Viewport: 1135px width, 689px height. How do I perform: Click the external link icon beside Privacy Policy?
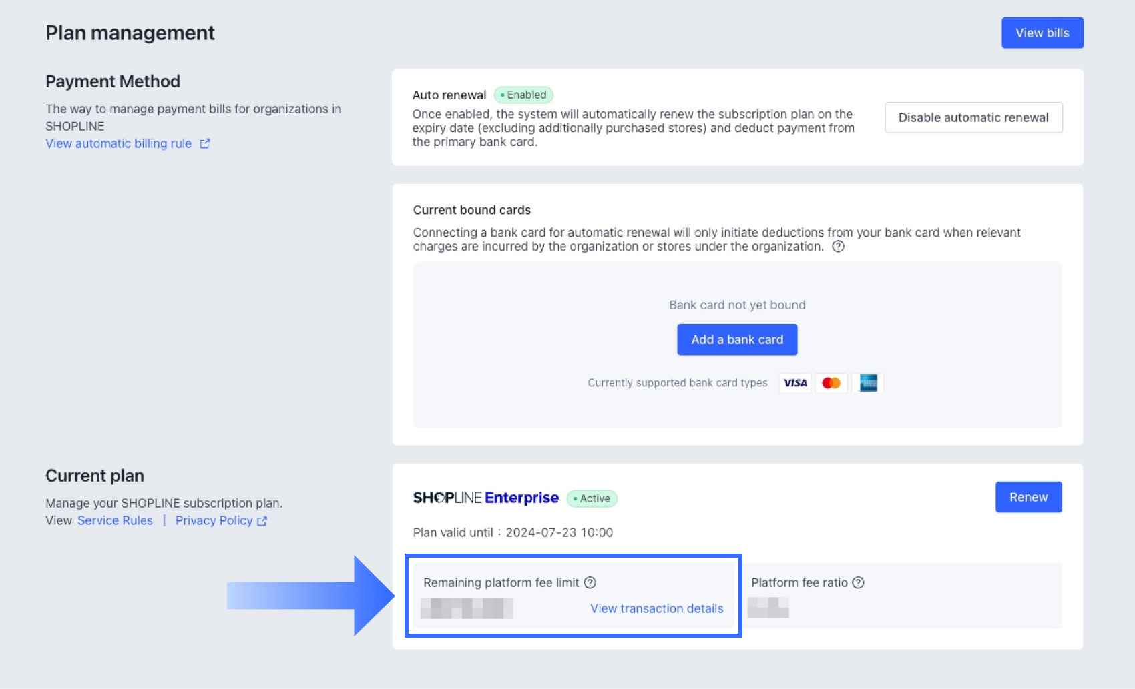coord(262,520)
